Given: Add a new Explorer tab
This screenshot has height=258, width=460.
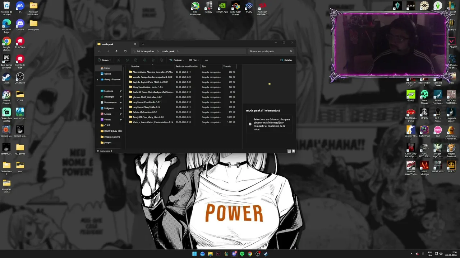Looking at the screenshot, I should click(143, 44).
